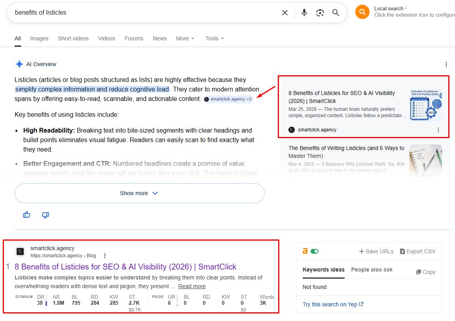455x321 pixels.
Task: Click the Writing Listicles card thumbnail
Action: (426, 161)
